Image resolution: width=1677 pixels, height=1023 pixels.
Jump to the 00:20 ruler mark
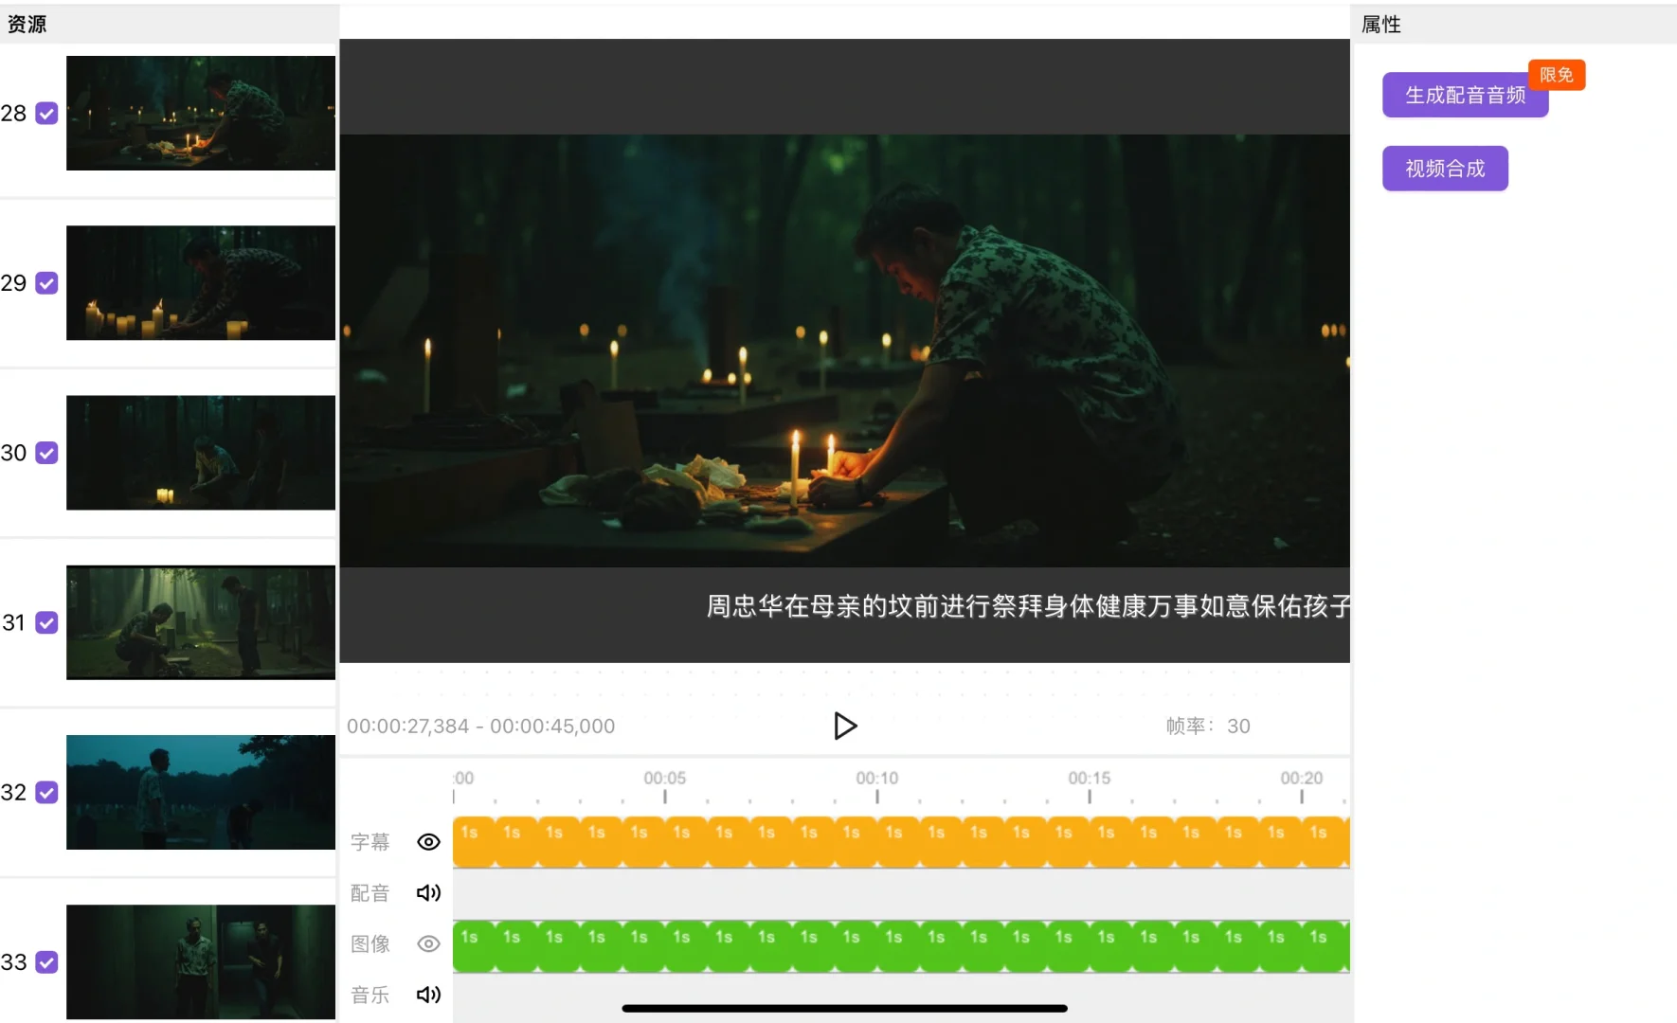click(x=1302, y=779)
